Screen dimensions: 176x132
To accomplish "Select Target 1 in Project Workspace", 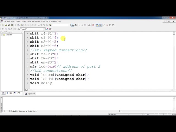I will pyautogui.click(x=9, y=35).
